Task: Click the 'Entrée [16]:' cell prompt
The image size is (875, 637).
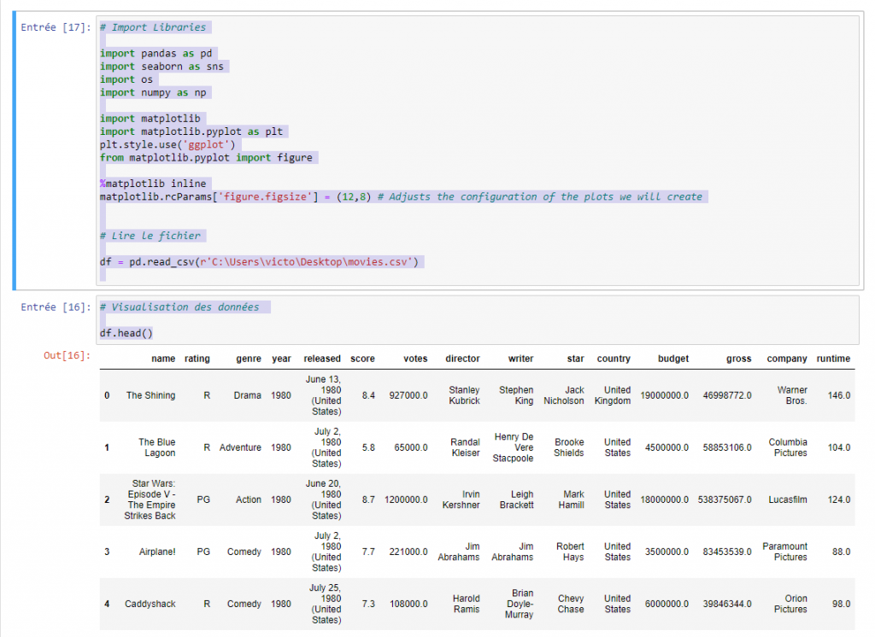Action: pyautogui.click(x=56, y=307)
